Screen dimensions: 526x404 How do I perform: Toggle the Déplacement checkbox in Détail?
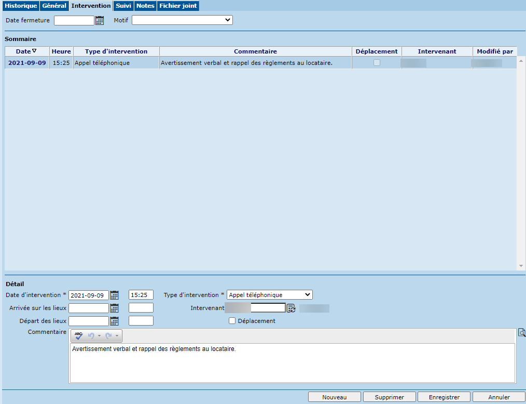(232, 321)
